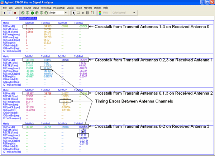The height and width of the screenshot is (156, 215).
Task: Click the color palette swatch icon
Action: [x=100, y=12]
